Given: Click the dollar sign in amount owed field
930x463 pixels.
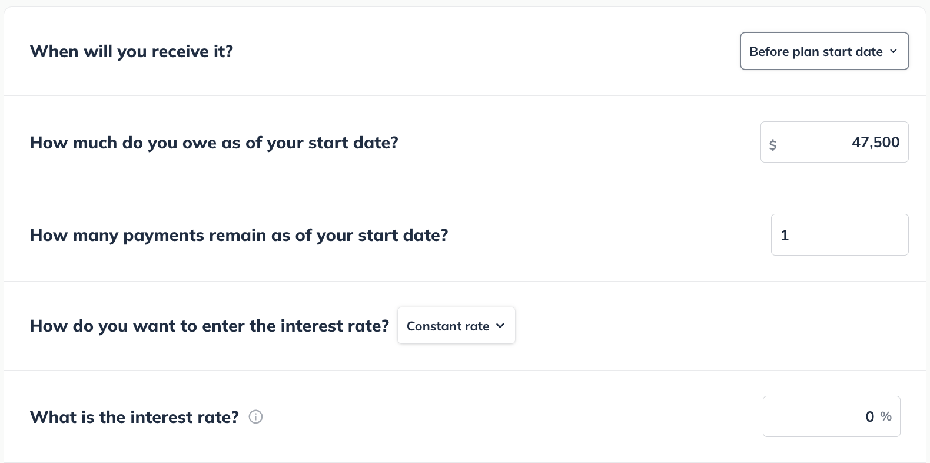Looking at the screenshot, I should (x=773, y=143).
